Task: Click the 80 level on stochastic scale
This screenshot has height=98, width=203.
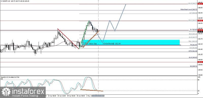Action: point(199,80)
